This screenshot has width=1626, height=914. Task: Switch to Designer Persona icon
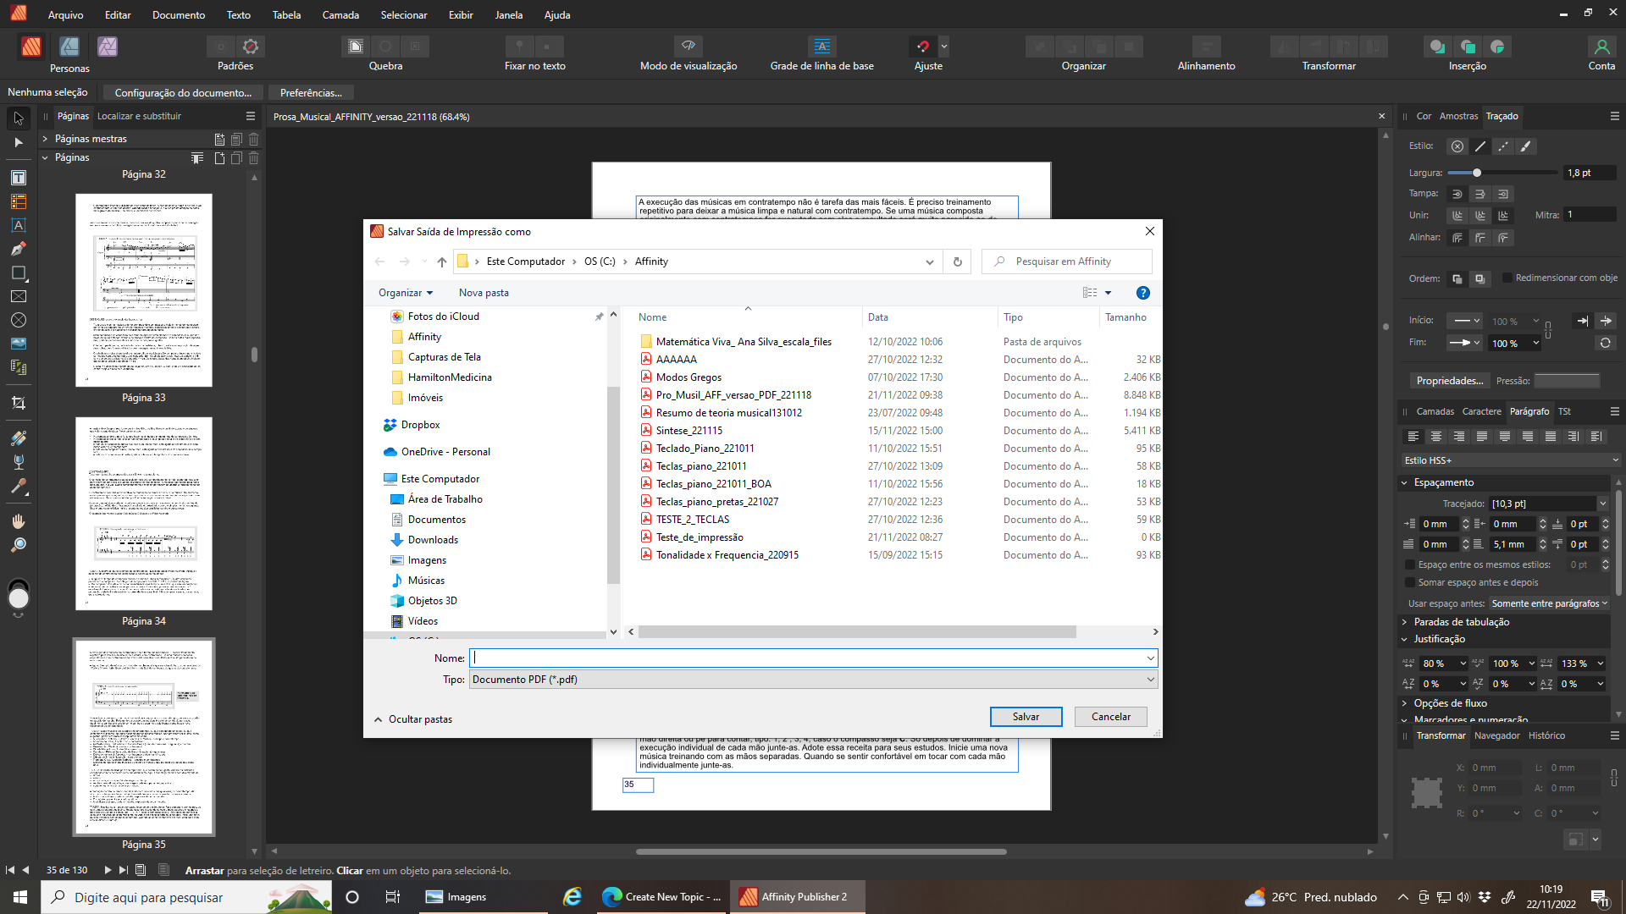[x=69, y=47]
